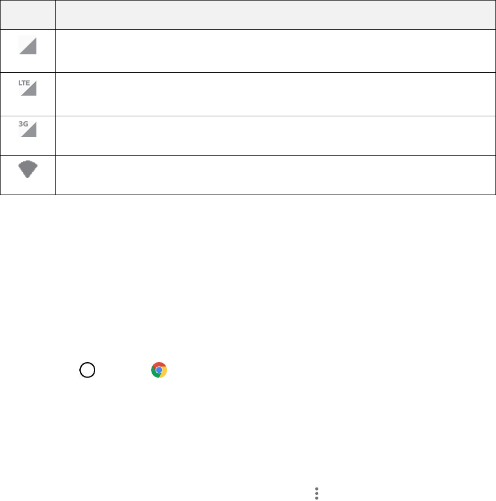The width and height of the screenshot is (496, 501).
Task: Open the three-dot overflow menu icon
Action: (316, 493)
